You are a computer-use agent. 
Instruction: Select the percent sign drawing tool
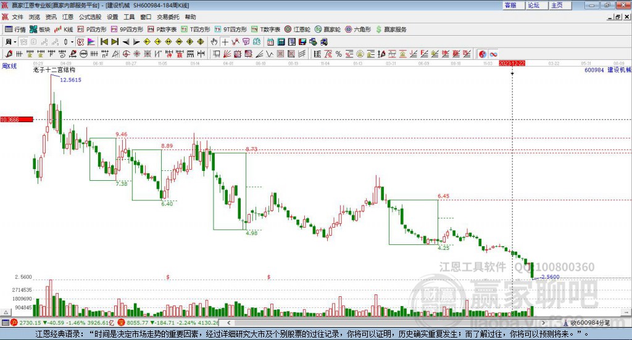(339, 54)
